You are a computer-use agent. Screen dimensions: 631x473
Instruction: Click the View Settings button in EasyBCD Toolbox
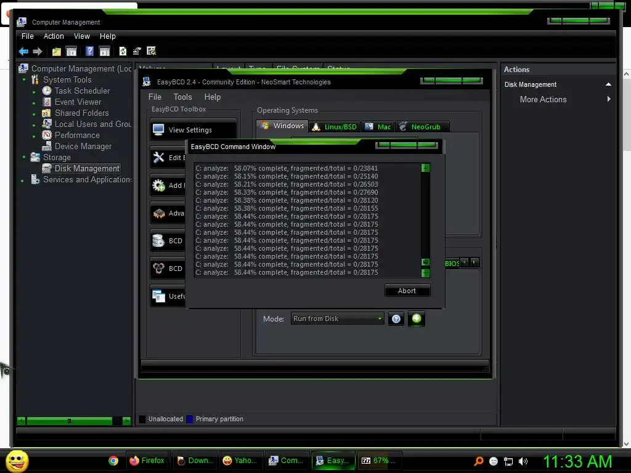[x=193, y=129]
